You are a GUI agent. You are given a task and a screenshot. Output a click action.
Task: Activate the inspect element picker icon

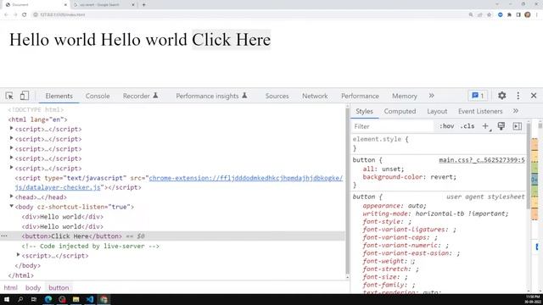pos(9,96)
